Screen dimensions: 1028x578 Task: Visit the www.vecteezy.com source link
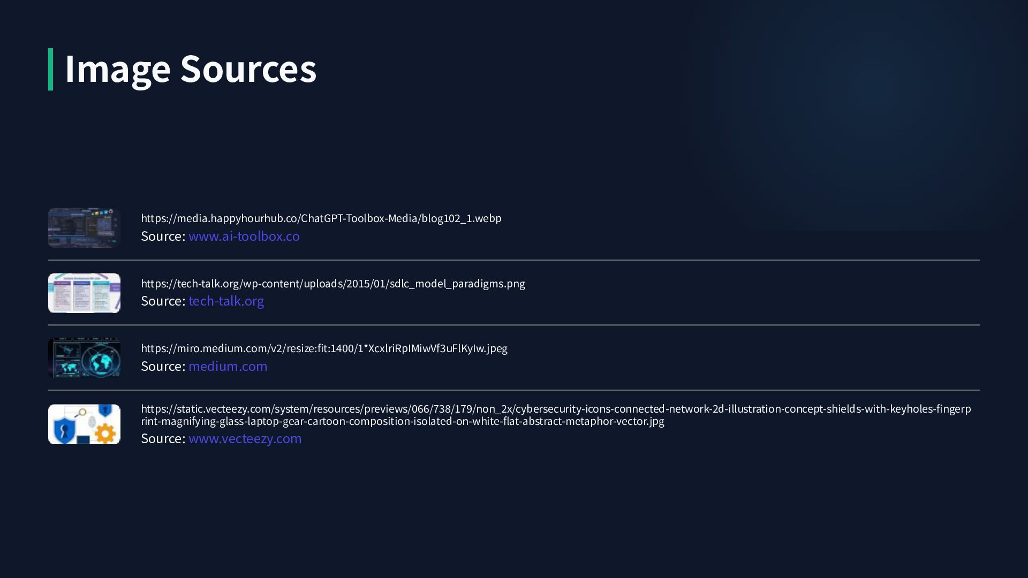click(x=245, y=438)
